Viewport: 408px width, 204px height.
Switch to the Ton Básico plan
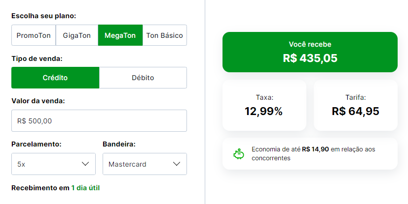pyautogui.click(x=165, y=35)
